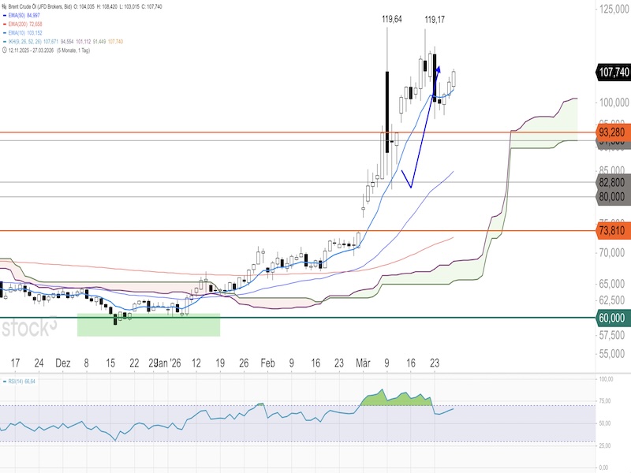Screen dimensions: 631x473
Task: Select the 93,280 price level label
Action: point(613,132)
